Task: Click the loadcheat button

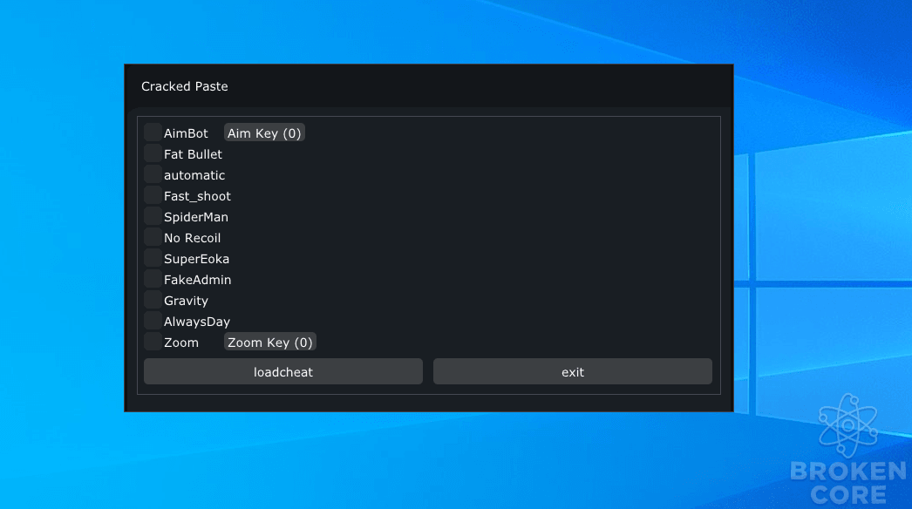Action: [x=283, y=371]
